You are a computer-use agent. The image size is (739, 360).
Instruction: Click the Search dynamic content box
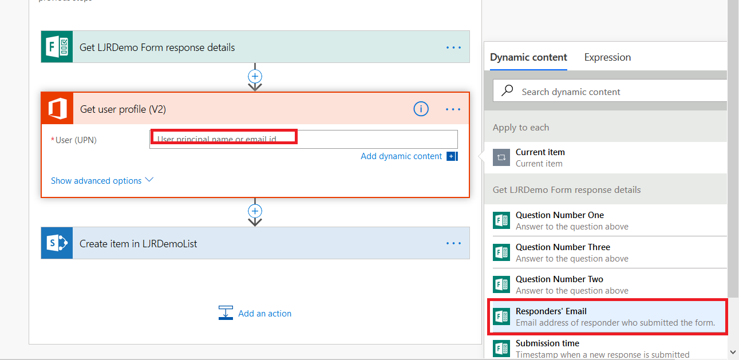(610, 91)
